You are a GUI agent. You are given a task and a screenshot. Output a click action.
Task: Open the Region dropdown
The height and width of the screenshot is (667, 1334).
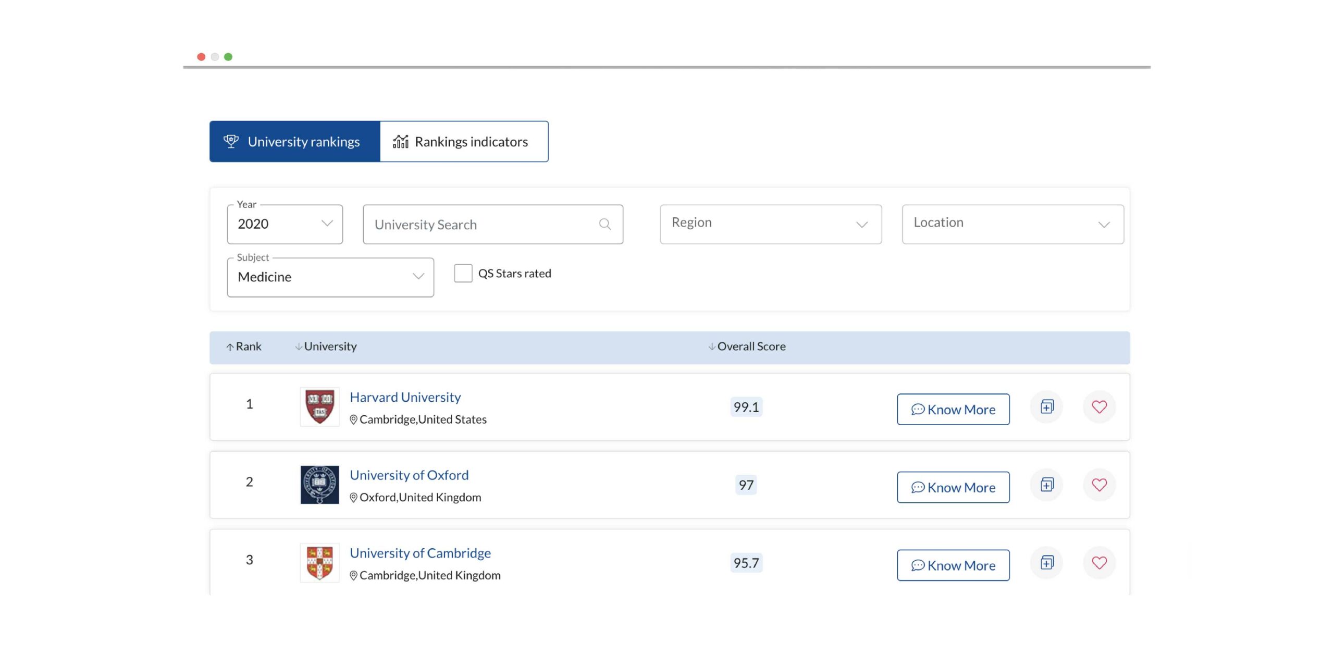pyautogui.click(x=771, y=224)
